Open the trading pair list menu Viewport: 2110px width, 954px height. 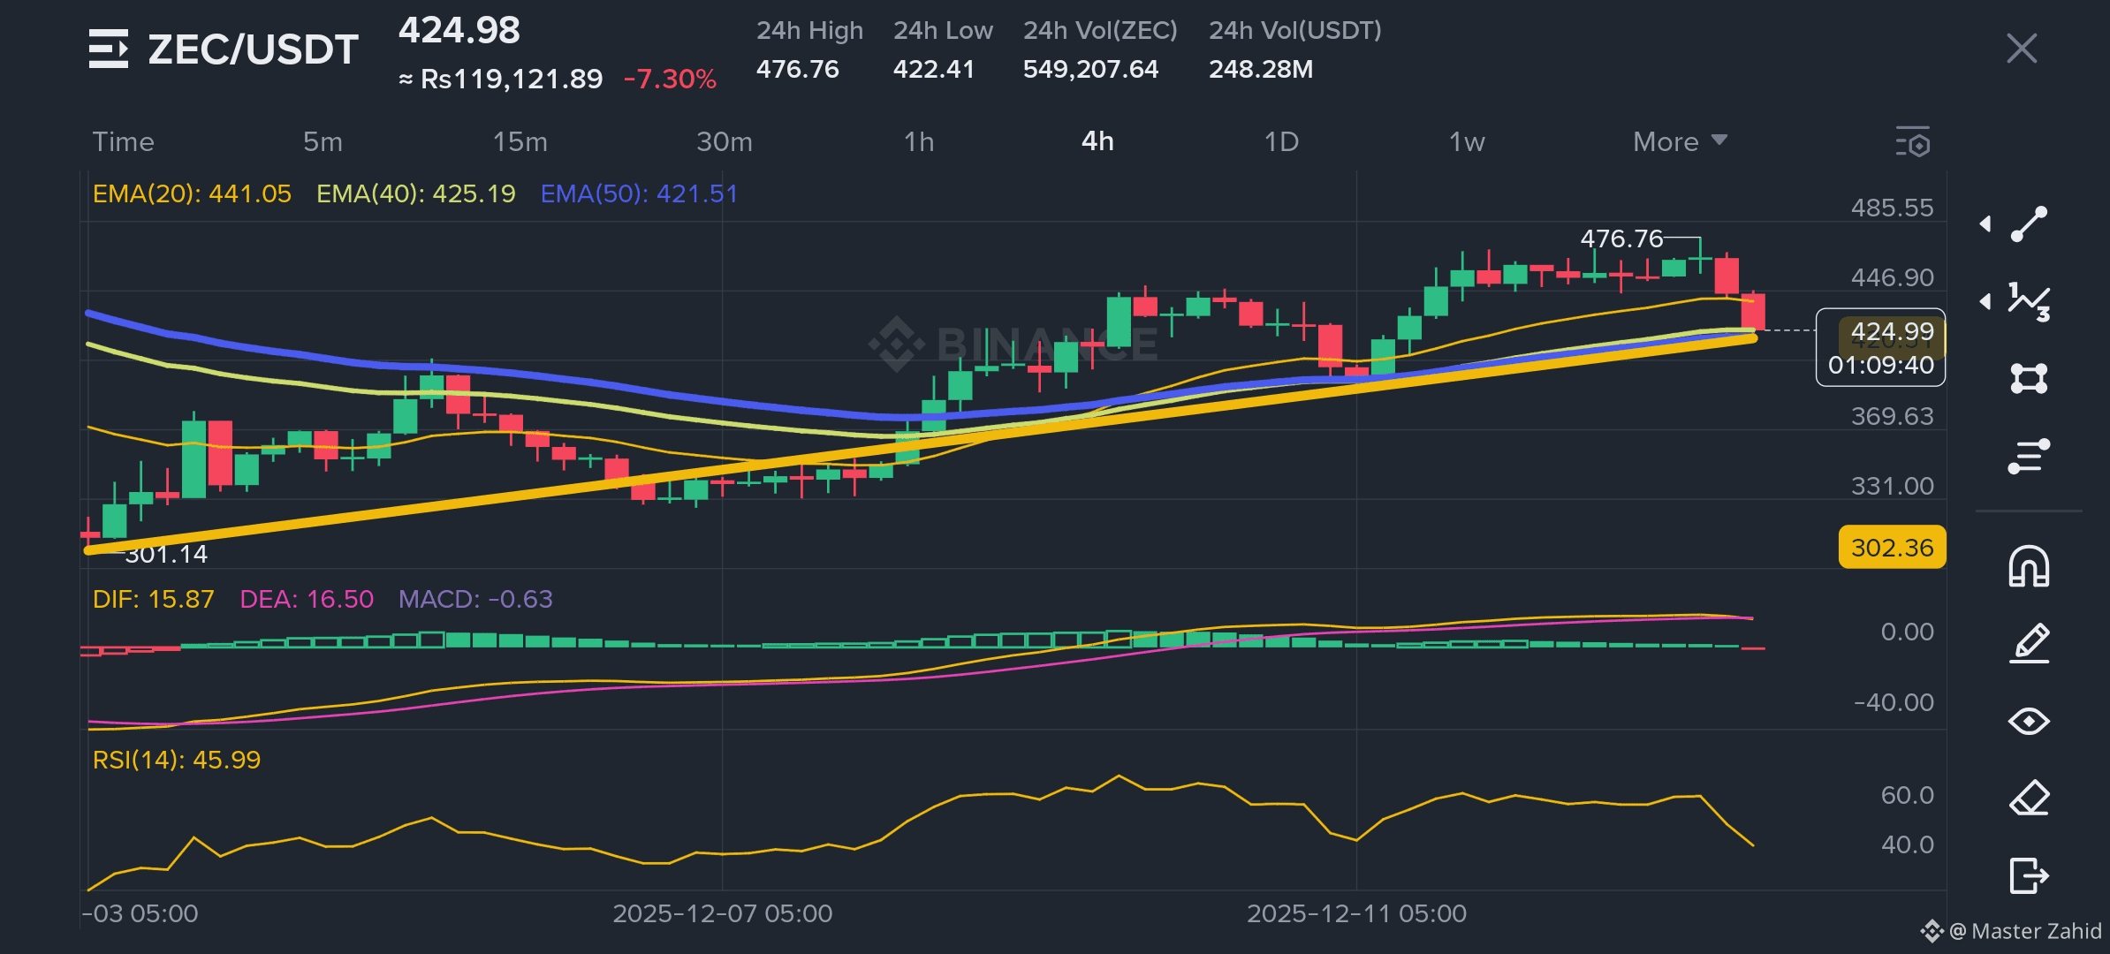click(109, 49)
